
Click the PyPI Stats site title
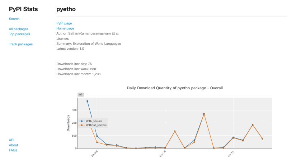click(23, 9)
